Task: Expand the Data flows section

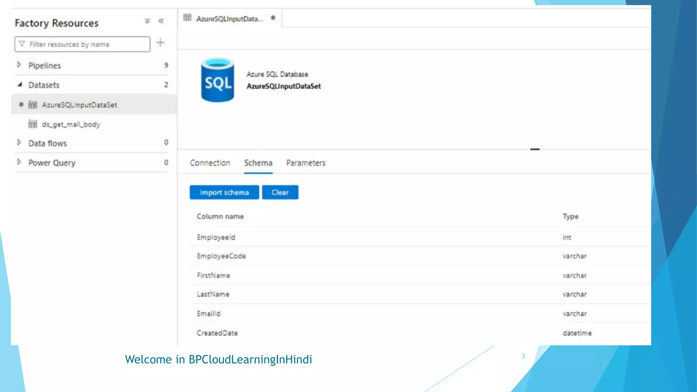Action: [x=19, y=142]
